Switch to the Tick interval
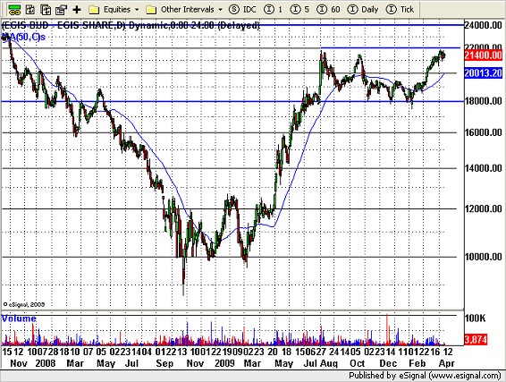The image size is (506, 382). [x=400, y=10]
